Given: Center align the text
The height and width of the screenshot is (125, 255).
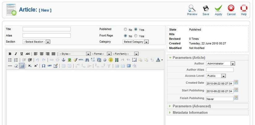Looking at the screenshot, I should tap(42, 54).
